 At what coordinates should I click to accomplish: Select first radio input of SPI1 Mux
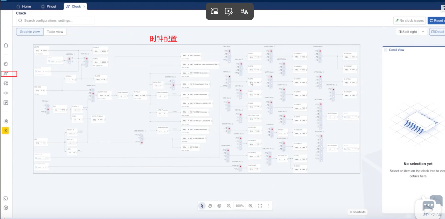pyautogui.click(x=229, y=51)
